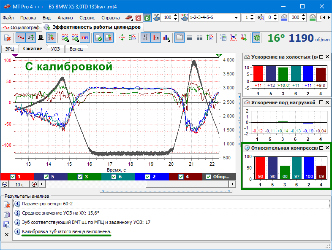
Task: Save analysis results with floppy disk icon
Action: [7, 224]
